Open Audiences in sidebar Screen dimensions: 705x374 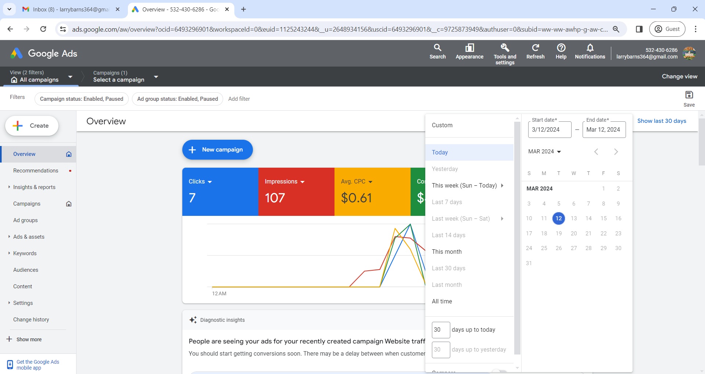38,270
